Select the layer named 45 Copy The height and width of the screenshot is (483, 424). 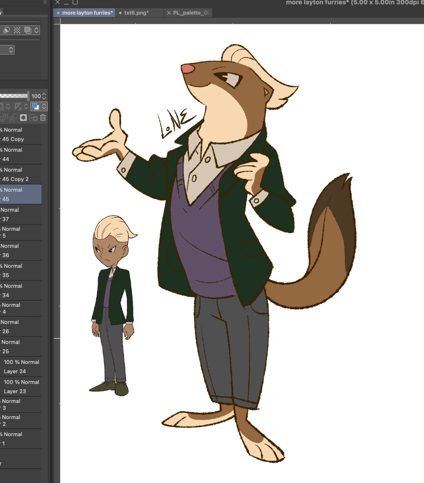[x=20, y=135]
